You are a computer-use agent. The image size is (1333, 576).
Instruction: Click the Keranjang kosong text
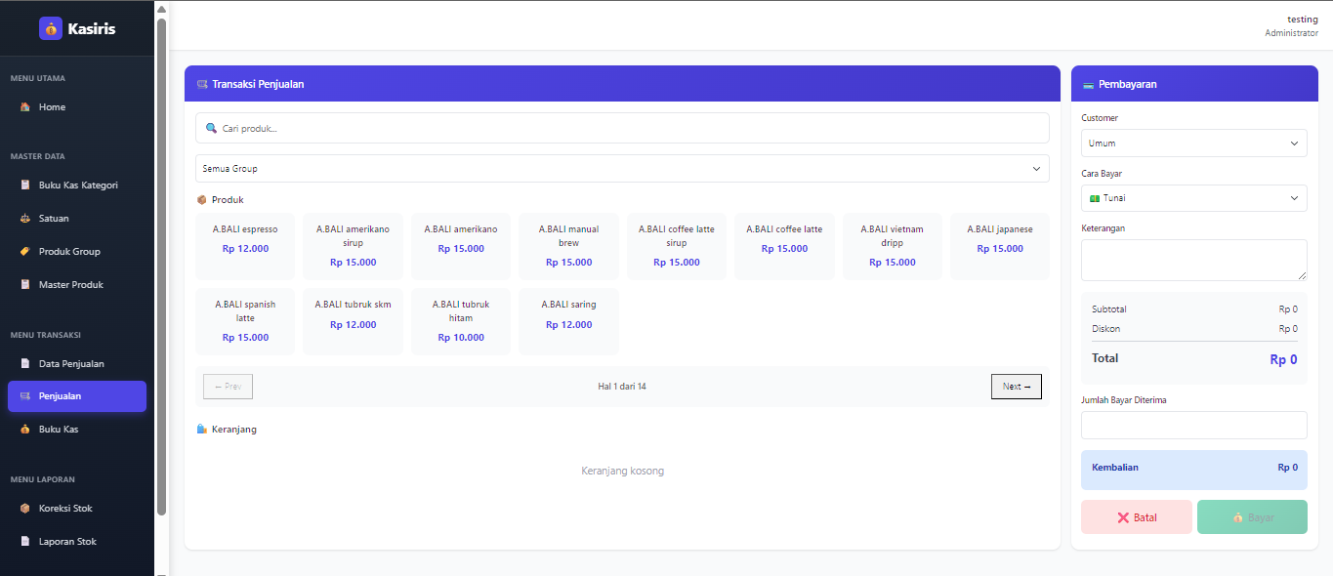tap(622, 471)
